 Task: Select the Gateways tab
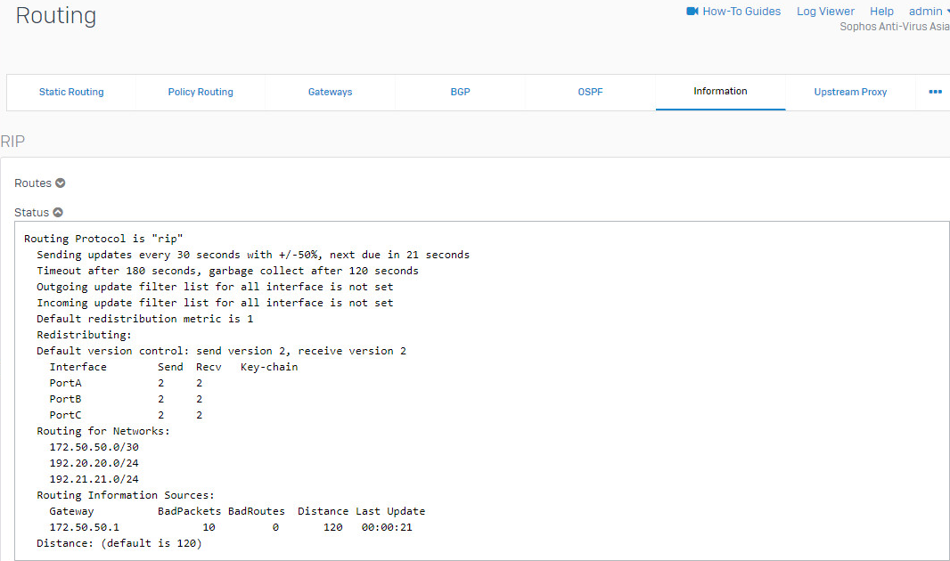point(330,92)
